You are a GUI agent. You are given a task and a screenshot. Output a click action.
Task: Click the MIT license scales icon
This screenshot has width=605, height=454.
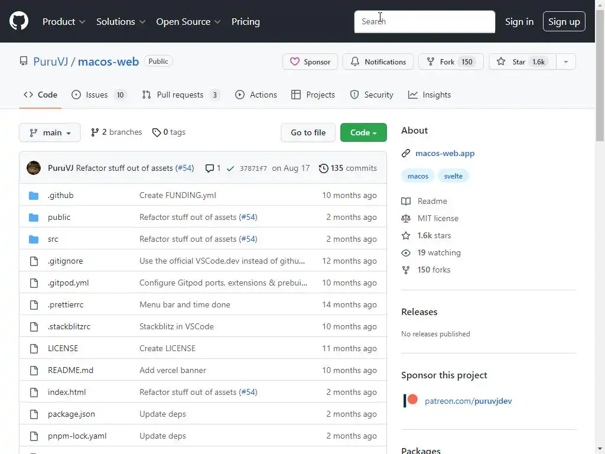406,219
